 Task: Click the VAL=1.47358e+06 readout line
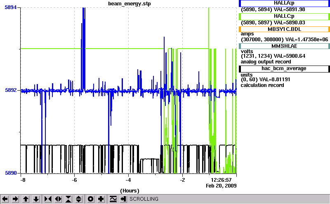pyautogui.click(x=284, y=39)
